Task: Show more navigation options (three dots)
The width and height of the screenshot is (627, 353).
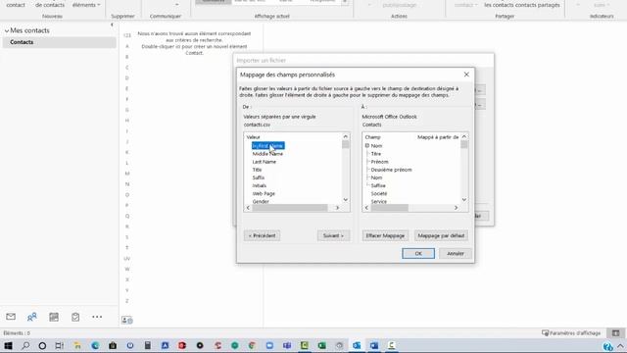Action: tap(97, 317)
